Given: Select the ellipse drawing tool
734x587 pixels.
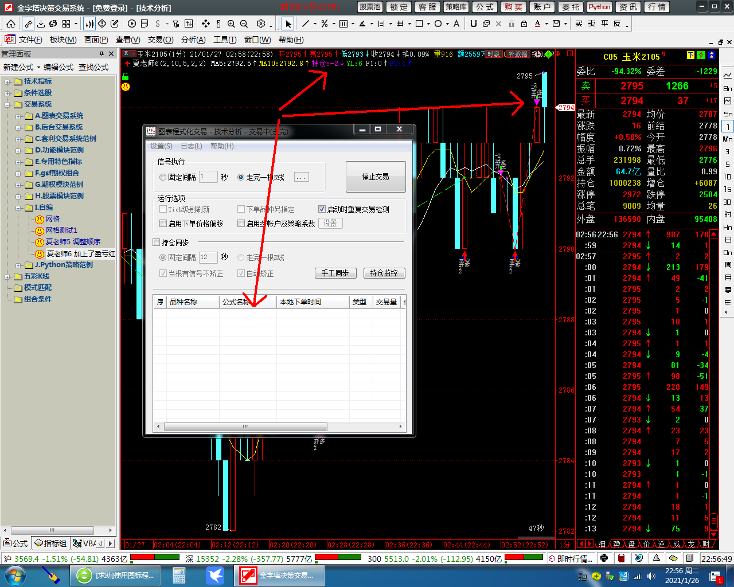Looking at the screenshot, I should point(438,24).
